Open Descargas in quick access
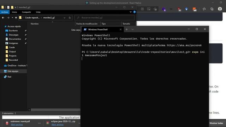226x127 pixels. click(x=13, y=35)
